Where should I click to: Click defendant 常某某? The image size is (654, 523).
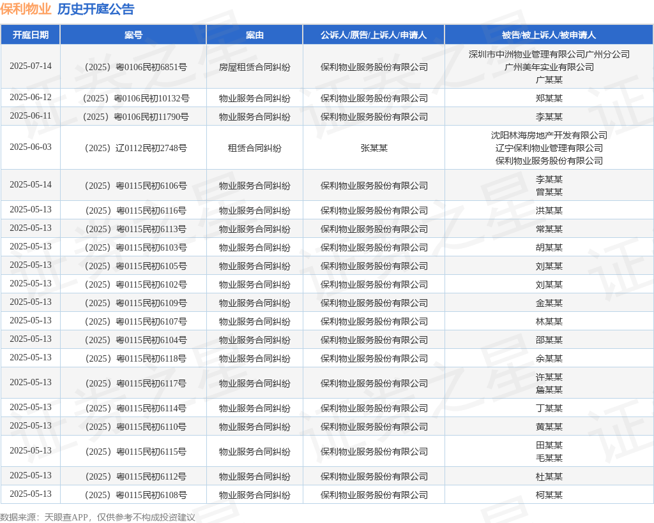point(549,229)
